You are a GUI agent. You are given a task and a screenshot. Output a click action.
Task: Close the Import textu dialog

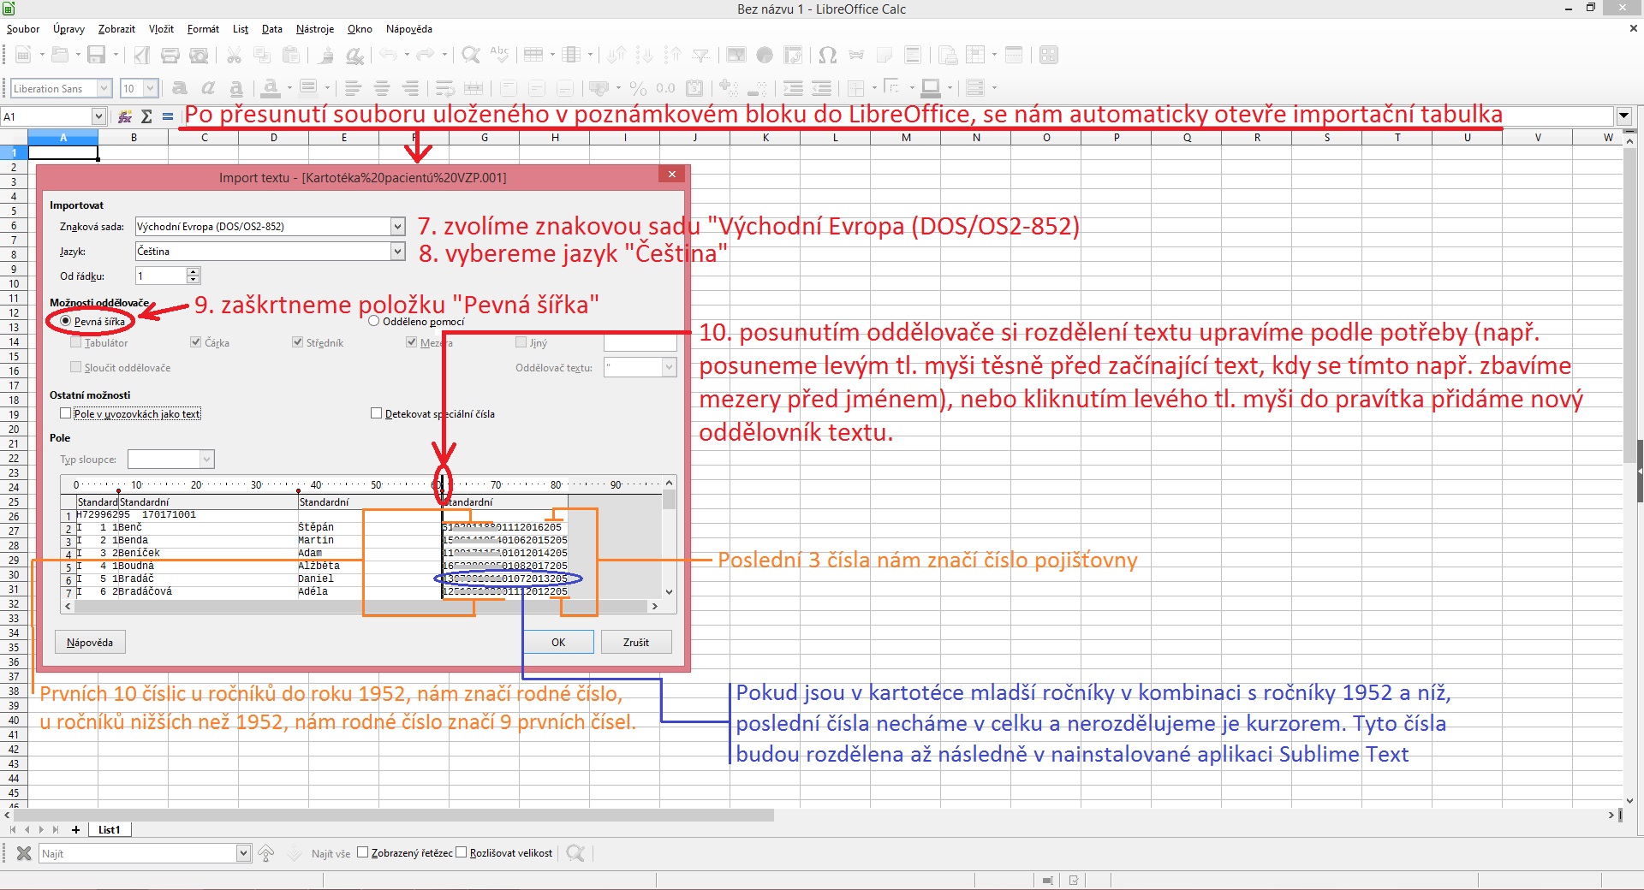[x=672, y=175]
